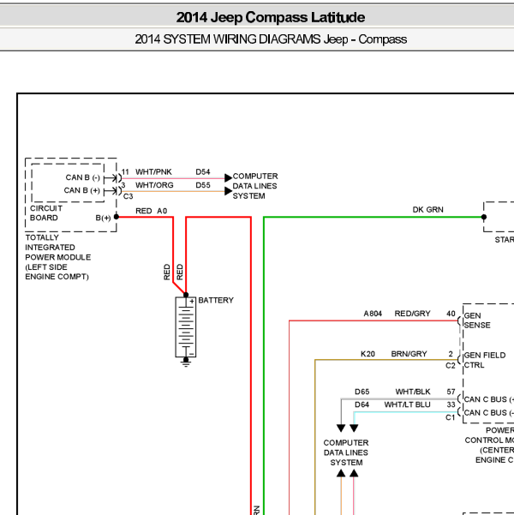Click the 'DK GRN' wire label

pyautogui.click(x=427, y=210)
